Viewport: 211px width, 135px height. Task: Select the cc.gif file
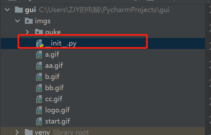pyautogui.click(x=54, y=99)
